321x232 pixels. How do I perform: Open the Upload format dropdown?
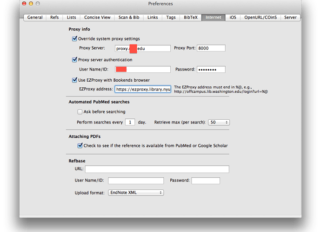135,193
